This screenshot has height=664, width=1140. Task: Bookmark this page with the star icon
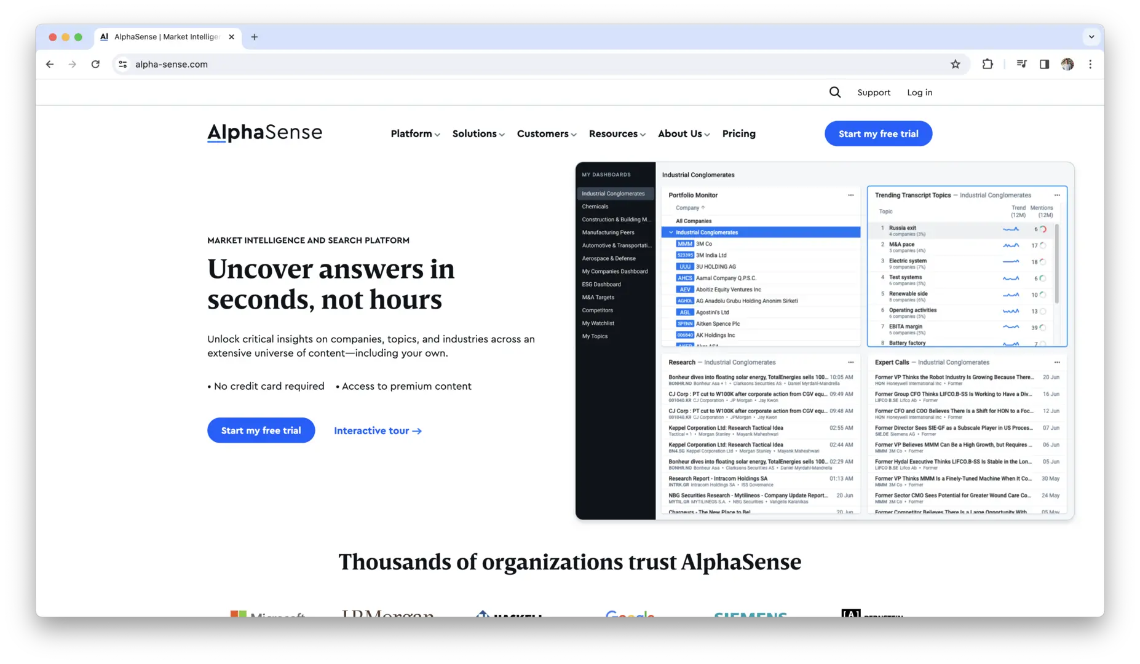955,64
